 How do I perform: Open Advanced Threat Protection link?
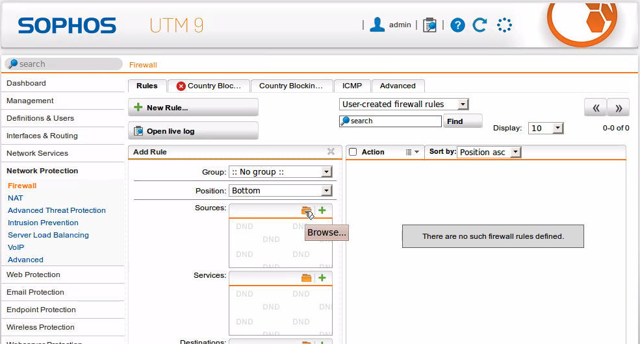[x=57, y=210]
